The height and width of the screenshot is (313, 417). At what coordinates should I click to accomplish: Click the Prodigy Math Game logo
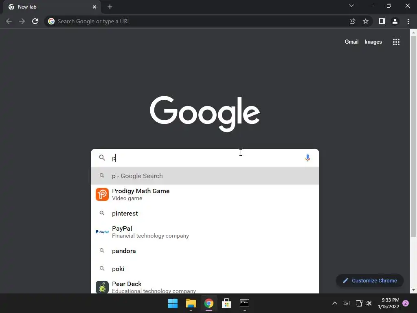click(102, 194)
